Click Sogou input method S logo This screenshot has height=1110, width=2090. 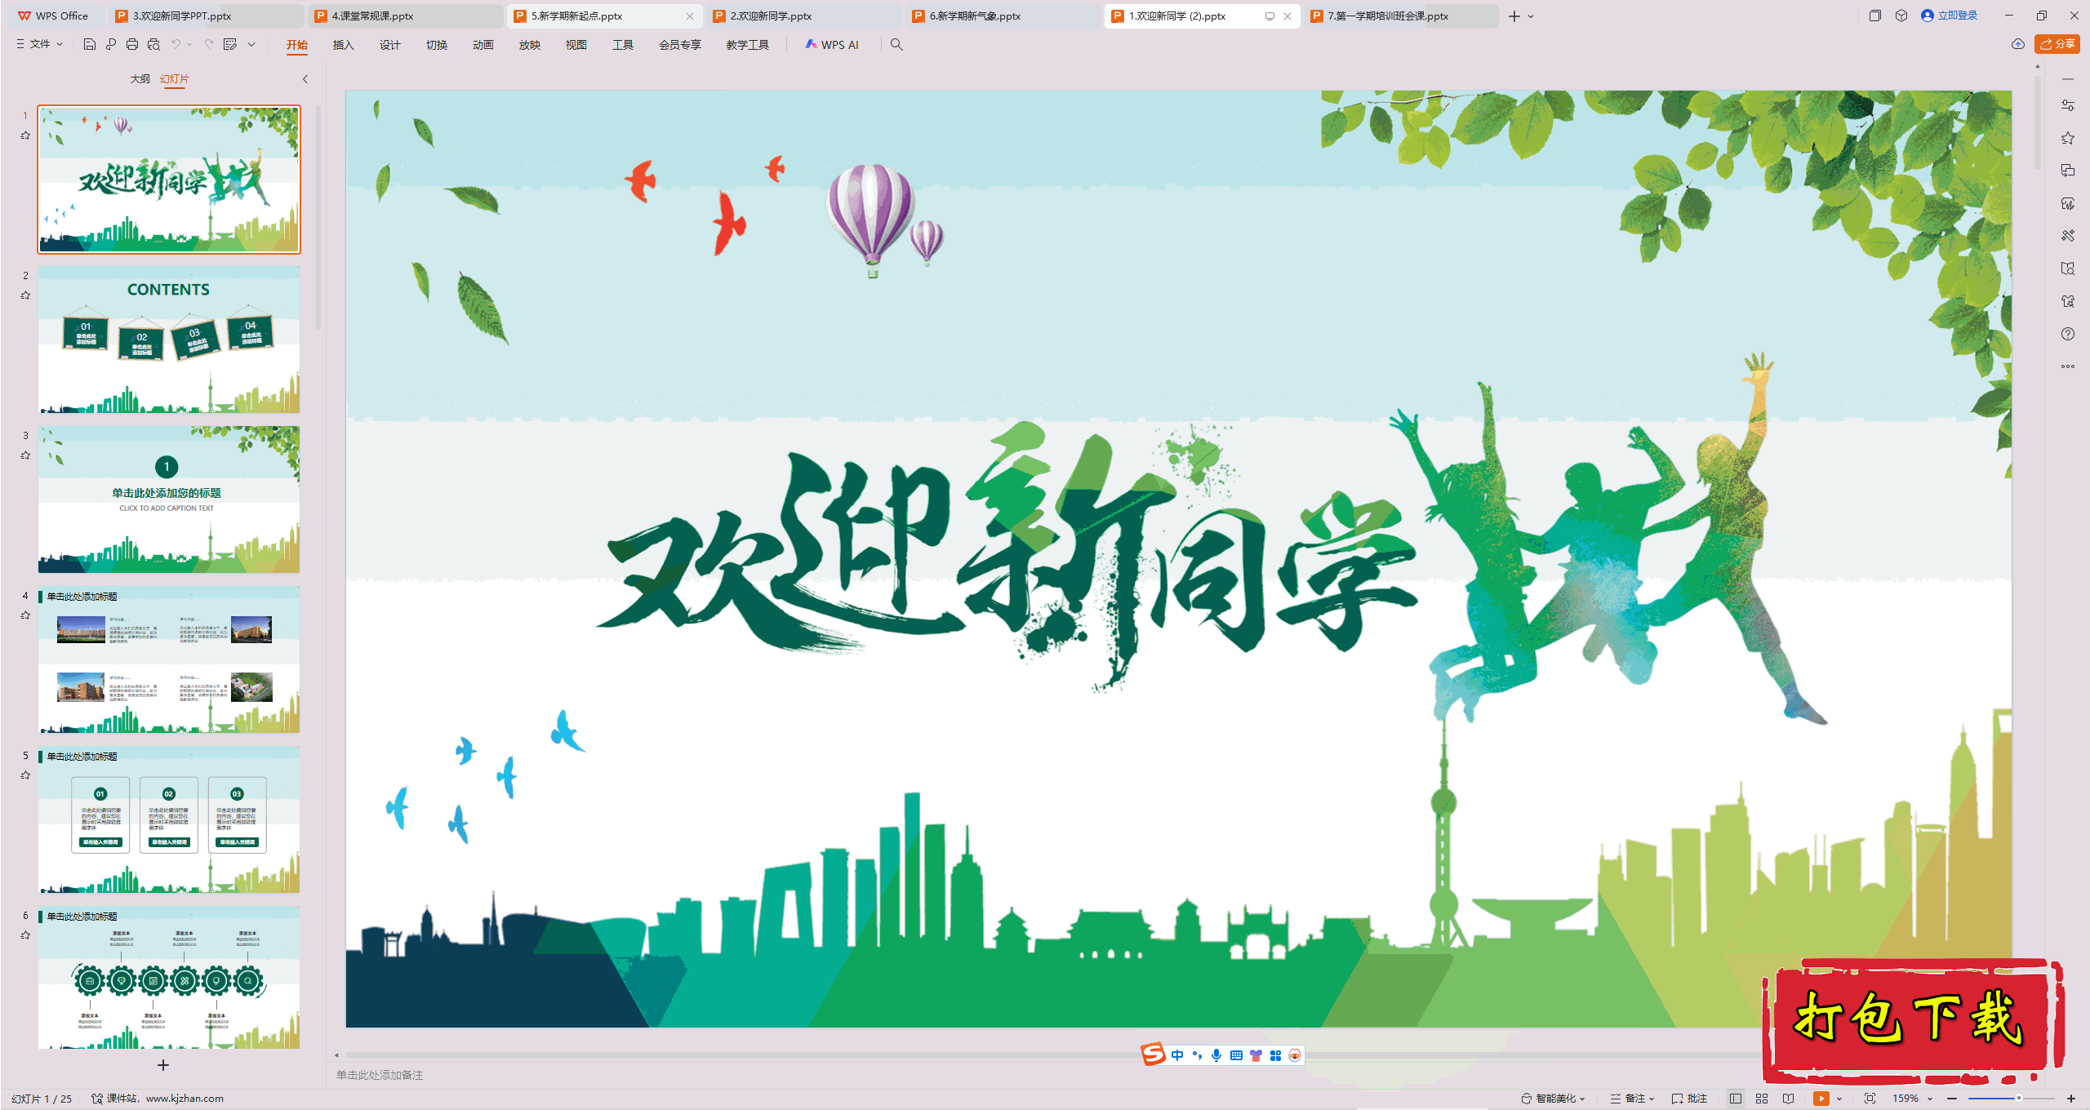[x=1154, y=1054]
